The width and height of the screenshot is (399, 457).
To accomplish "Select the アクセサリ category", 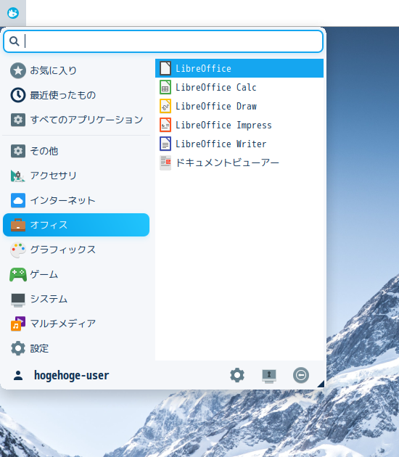I will [x=76, y=176].
